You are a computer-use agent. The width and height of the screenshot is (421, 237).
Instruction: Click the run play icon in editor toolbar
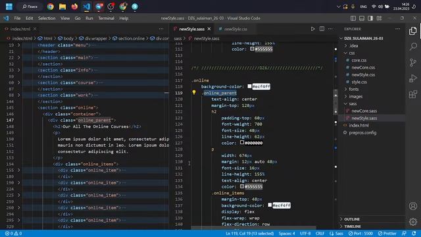pos(312,29)
